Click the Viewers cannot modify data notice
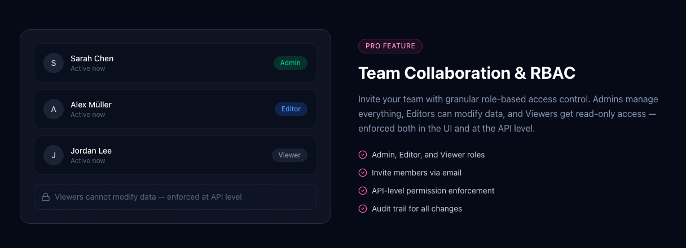This screenshot has width=686, height=248. 148,197
